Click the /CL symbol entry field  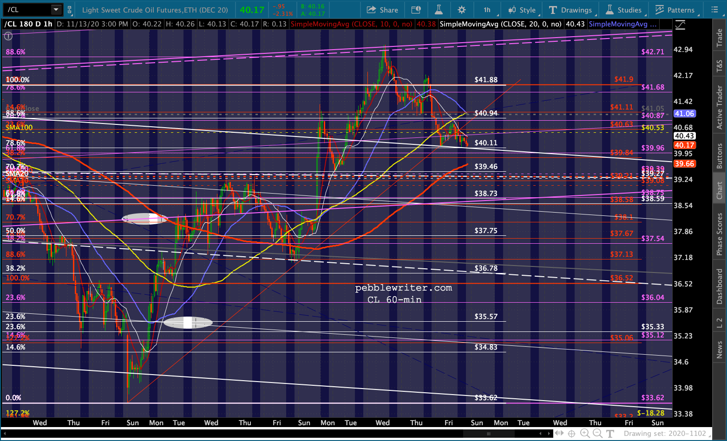pyautogui.click(x=27, y=9)
